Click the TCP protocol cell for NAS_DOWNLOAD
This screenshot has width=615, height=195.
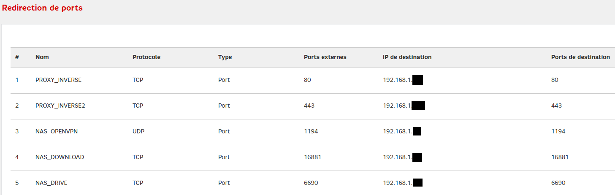click(x=138, y=157)
